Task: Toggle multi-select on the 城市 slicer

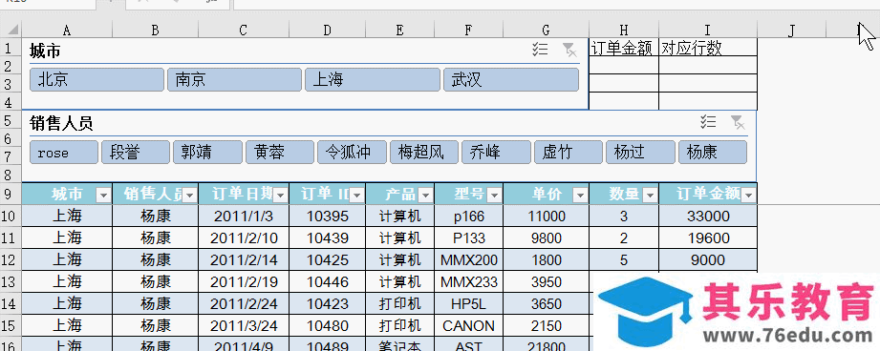Action: click(540, 51)
